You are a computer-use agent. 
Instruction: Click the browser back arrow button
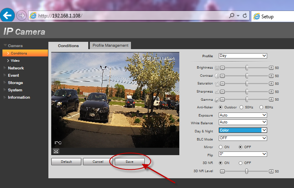(7, 16)
